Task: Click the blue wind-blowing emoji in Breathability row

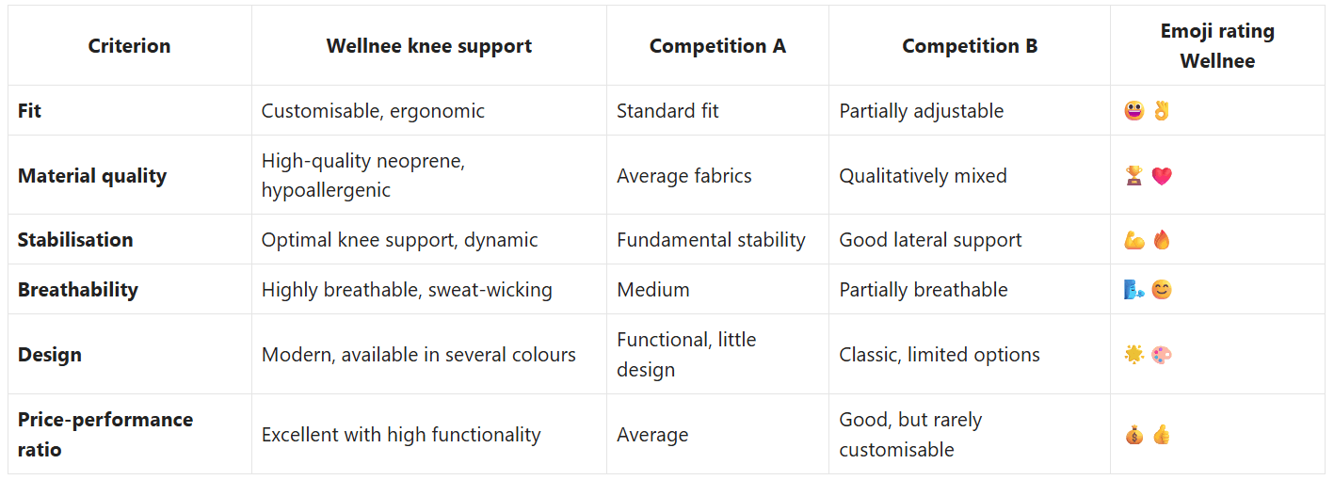Action: [1133, 290]
